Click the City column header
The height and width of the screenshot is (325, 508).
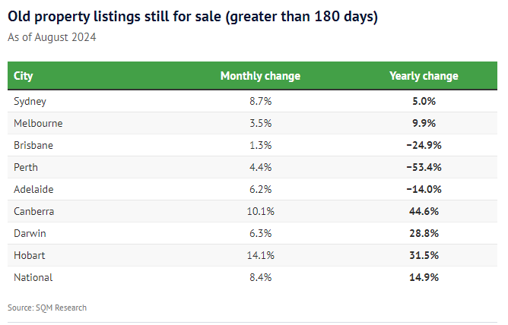coord(24,76)
